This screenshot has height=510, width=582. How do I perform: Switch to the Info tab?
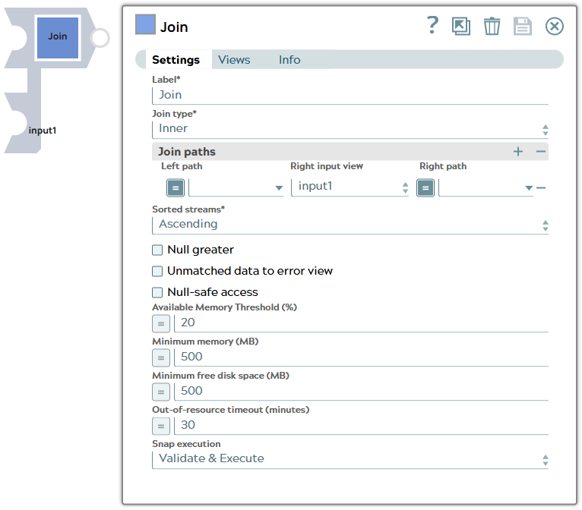(x=289, y=60)
